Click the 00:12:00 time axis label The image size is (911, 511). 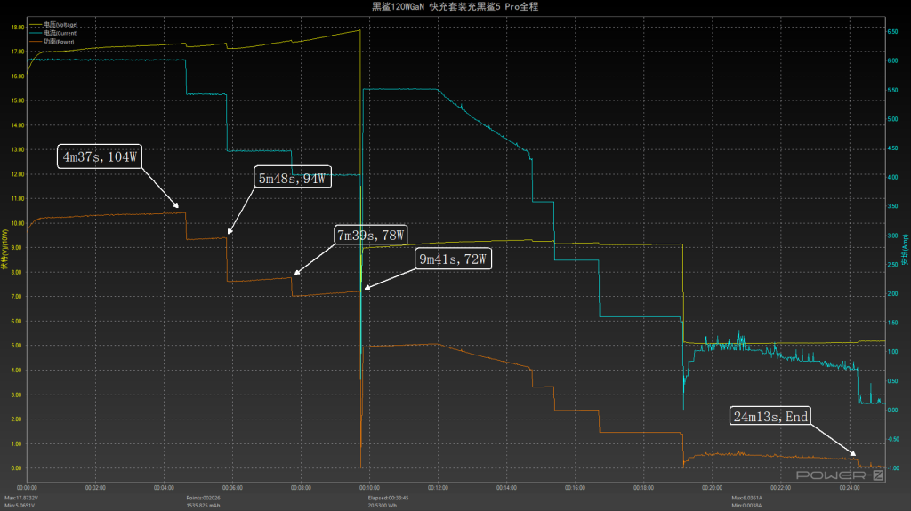[x=438, y=488]
